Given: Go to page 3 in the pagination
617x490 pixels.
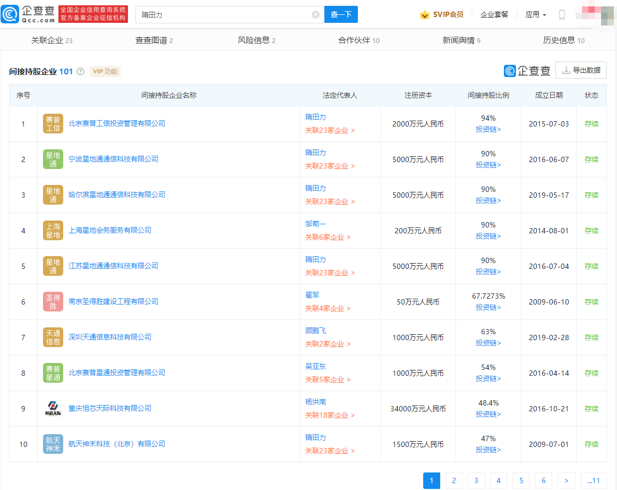Looking at the screenshot, I should point(476,480).
